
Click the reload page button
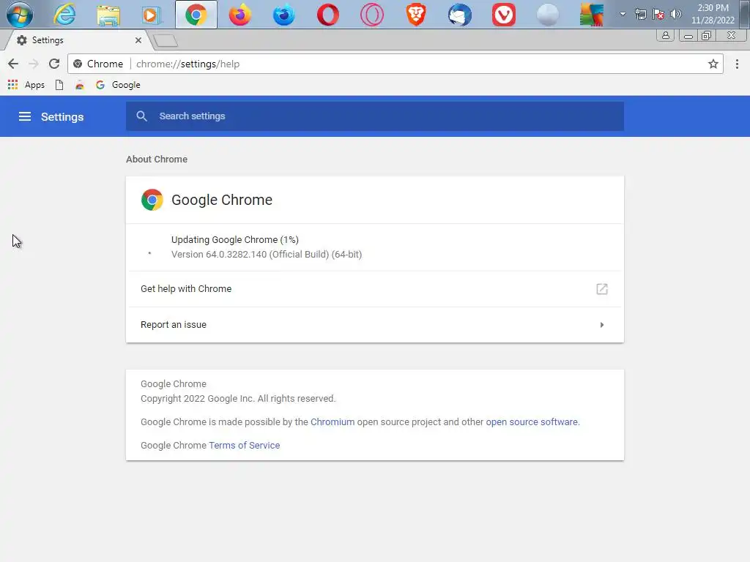pyautogui.click(x=54, y=64)
